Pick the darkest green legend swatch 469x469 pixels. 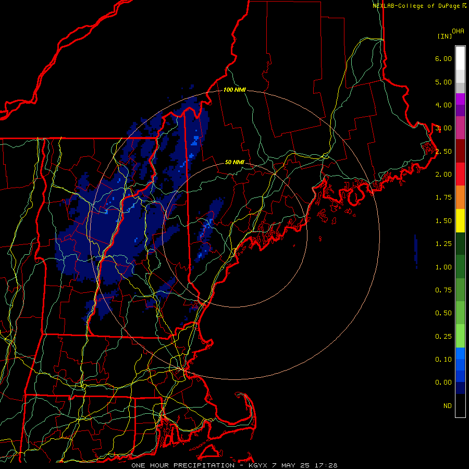[460, 243]
